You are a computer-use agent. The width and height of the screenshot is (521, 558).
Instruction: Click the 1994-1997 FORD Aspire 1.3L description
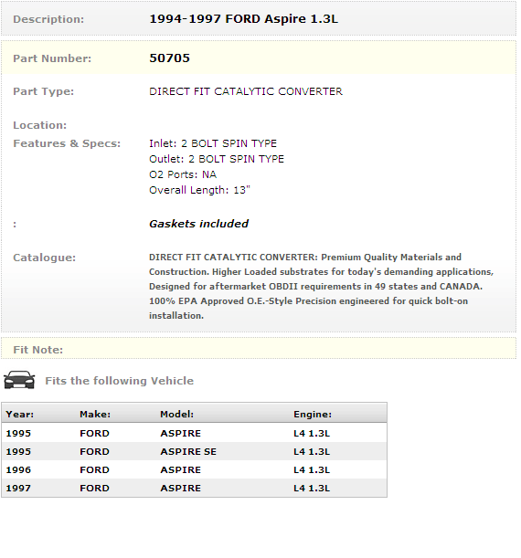243,19
